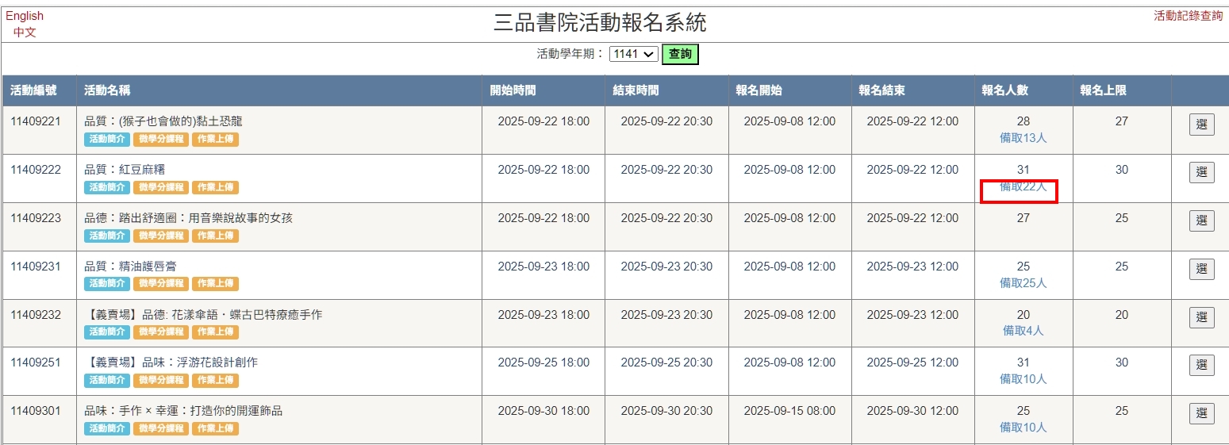Click 作業上傳 tag under 浮游花設計創作
The height and width of the screenshot is (445, 1229).
[x=215, y=381]
